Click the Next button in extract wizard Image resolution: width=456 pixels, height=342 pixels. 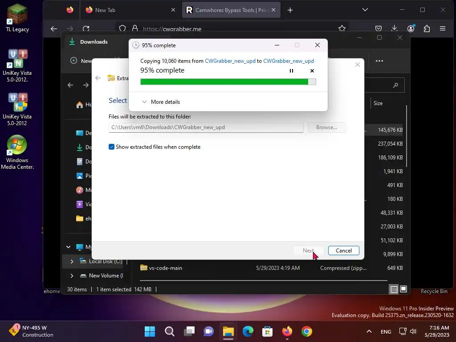pos(308,251)
